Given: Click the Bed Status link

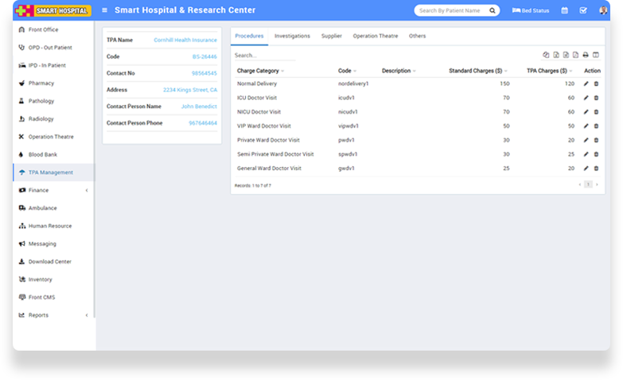Looking at the screenshot, I should tap(531, 11).
